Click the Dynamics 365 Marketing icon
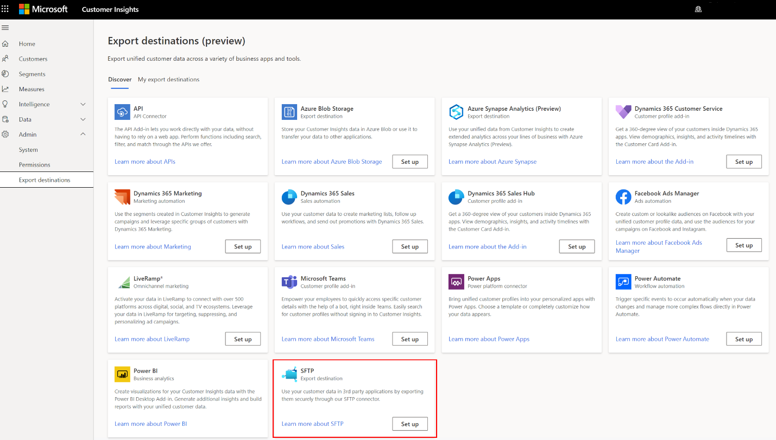This screenshot has height=440, width=776. (x=122, y=197)
